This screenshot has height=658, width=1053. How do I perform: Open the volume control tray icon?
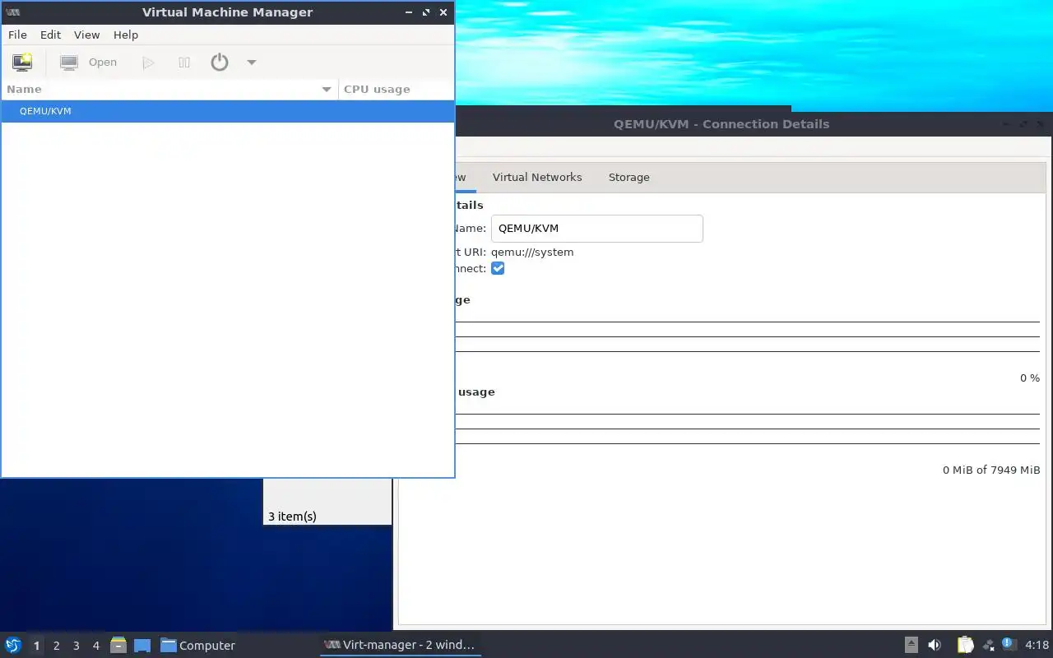pos(935,645)
